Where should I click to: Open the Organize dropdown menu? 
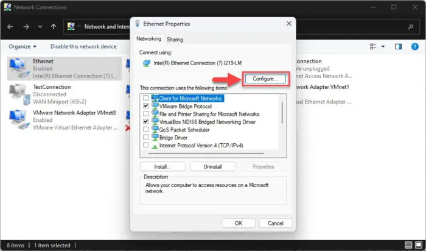23,46
